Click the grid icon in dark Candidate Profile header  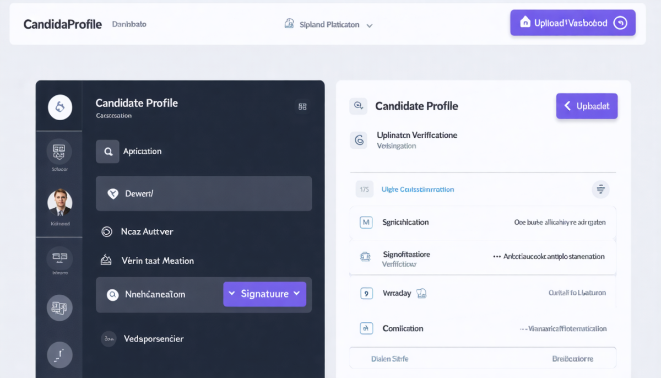click(302, 106)
